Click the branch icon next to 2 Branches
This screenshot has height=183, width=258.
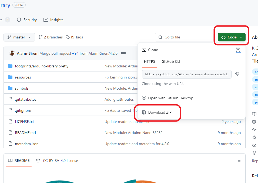[41, 37]
